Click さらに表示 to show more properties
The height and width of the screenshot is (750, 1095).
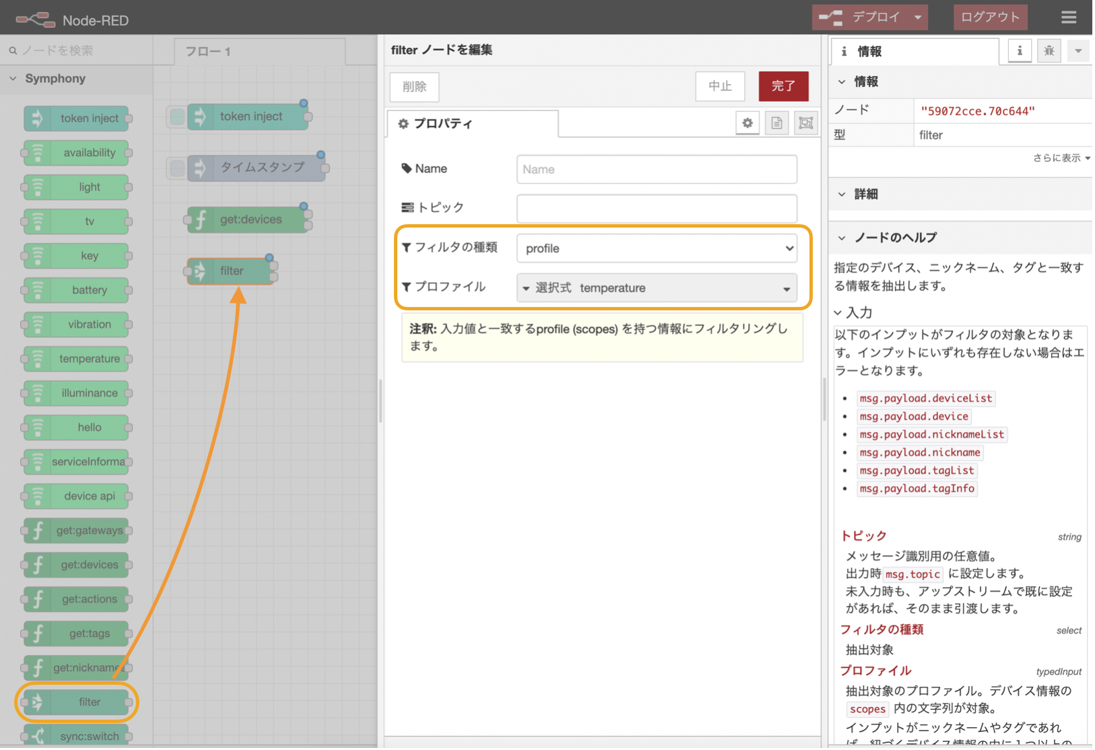1061,158
